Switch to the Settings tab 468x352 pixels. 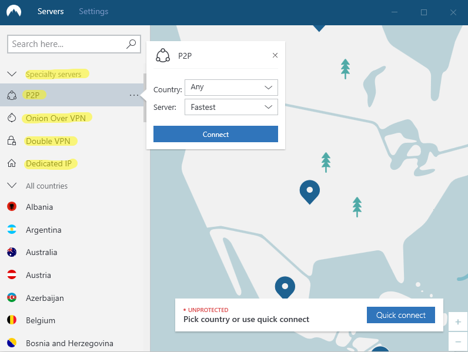93,11
